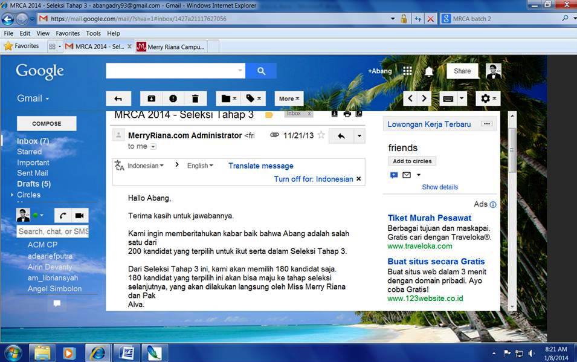577x362 pixels.
Task: Open the Settings gear dropdown
Action: pyautogui.click(x=488, y=99)
